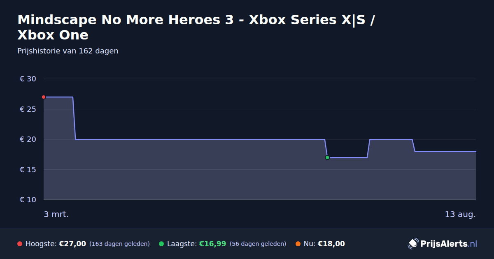The image size is (494, 259).
Task: Click the 56 dagen geleden text
Action: coord(258,244)
